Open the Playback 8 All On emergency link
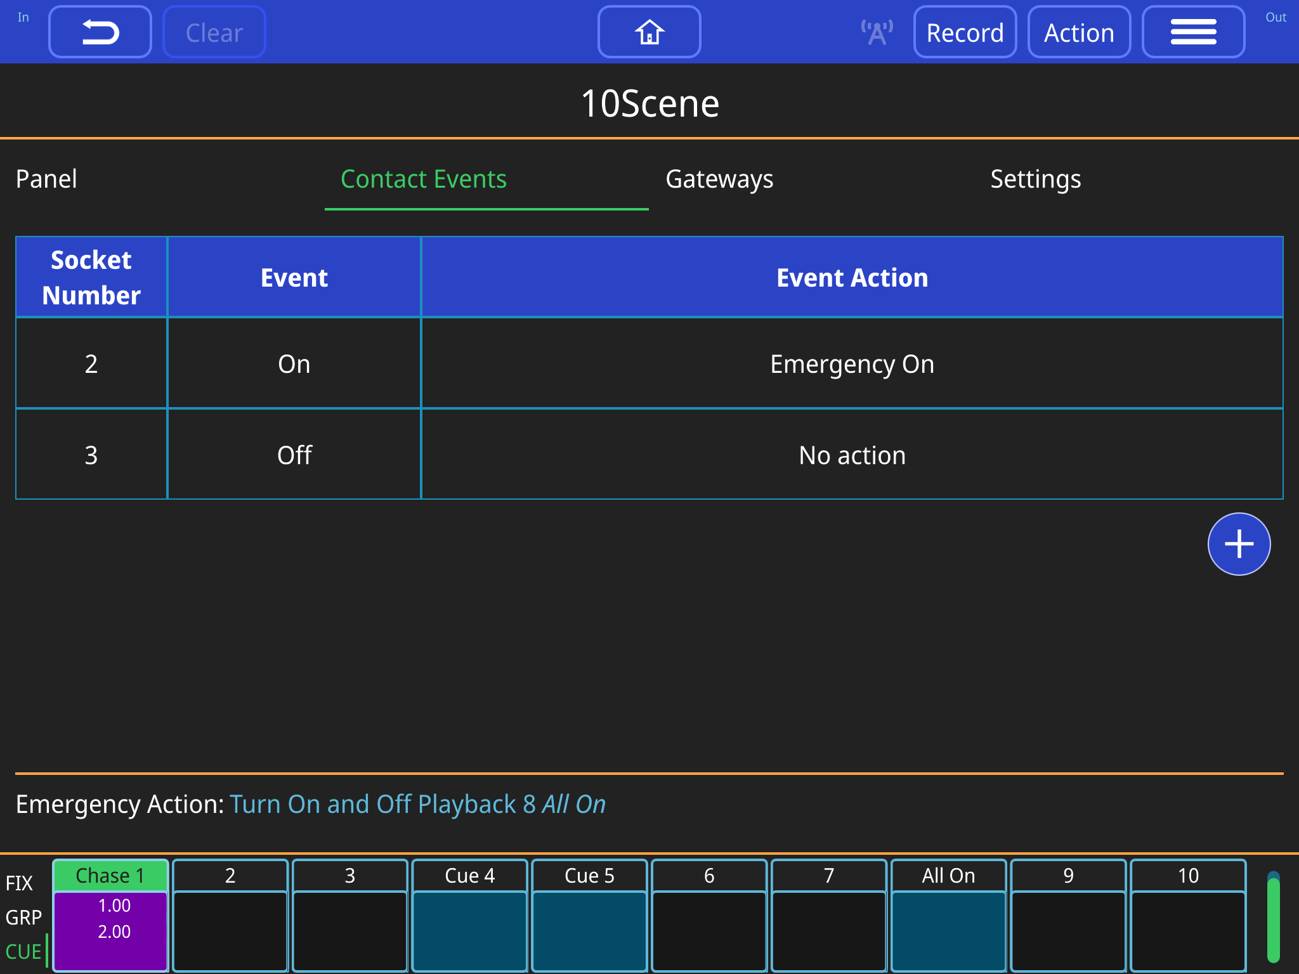This screenshot has width=1299, height=974. (x=418, y=803)
